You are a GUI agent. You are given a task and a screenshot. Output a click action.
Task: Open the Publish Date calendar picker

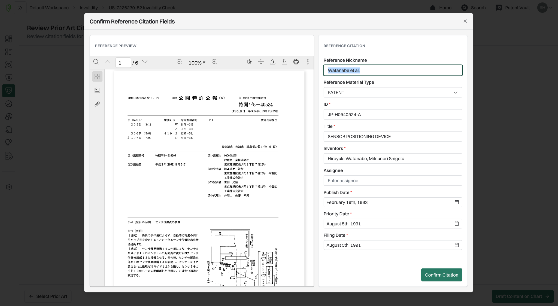coord(457,202)
